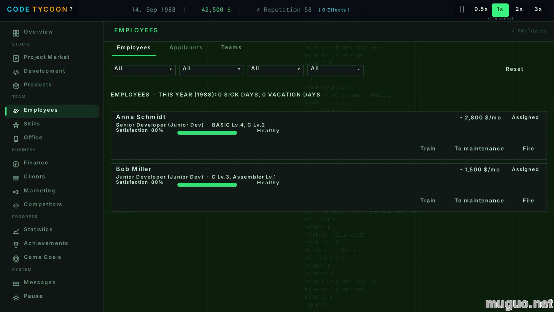
Task: Train Anna Schmidt
Action: point(428,148)
